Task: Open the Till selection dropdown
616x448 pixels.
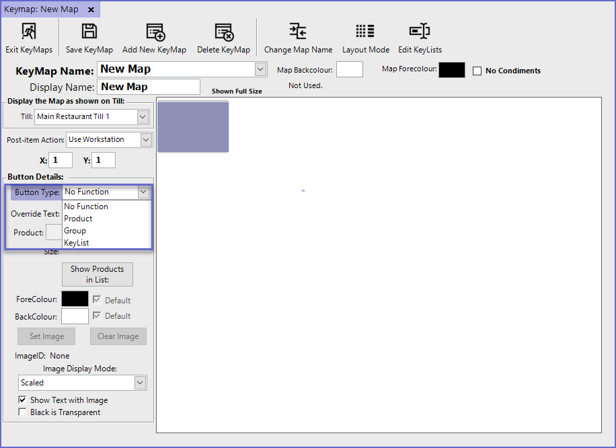Action: [142, 117]
